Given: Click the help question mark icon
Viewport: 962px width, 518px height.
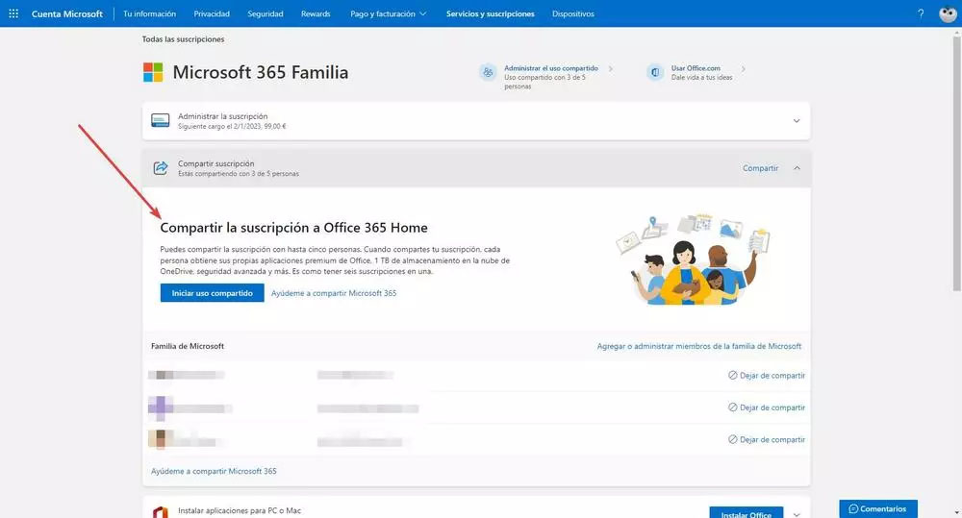Looking at the screenshot, I should 921,13.
